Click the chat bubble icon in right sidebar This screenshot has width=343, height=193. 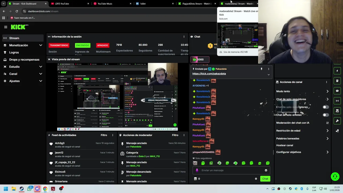[337, 91]
